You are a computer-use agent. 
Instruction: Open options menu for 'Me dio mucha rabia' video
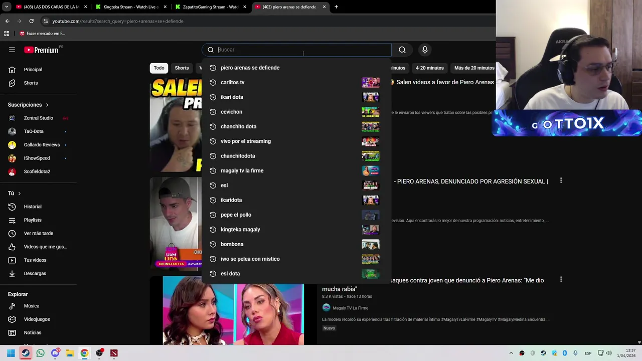point(561,279)
